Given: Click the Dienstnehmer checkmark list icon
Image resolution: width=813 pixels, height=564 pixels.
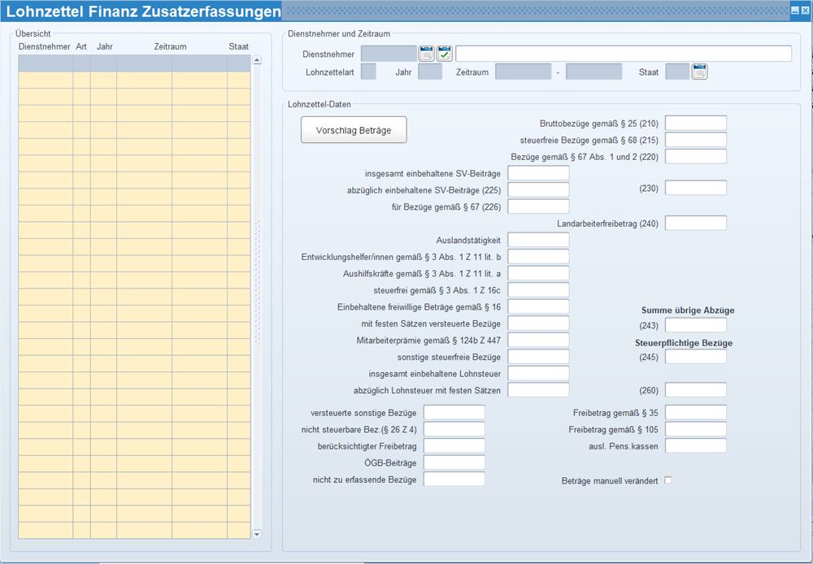Looking at the screenshot, I should [x=445, y=54].
